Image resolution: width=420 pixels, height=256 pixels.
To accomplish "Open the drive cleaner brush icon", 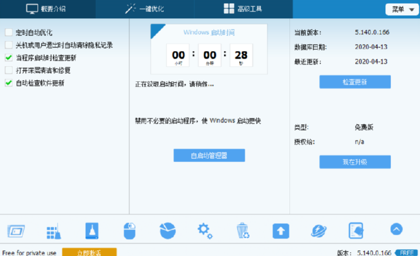I will pyautogui.click(x=92, y=231).
